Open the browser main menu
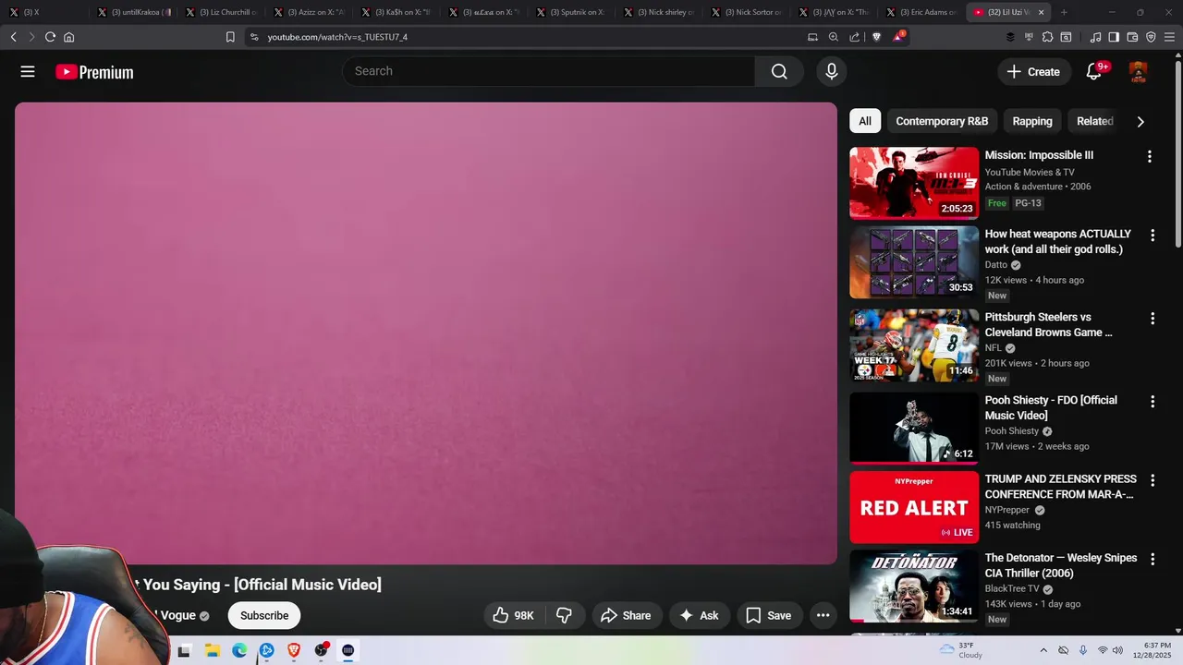 (x=1169, y=37)
